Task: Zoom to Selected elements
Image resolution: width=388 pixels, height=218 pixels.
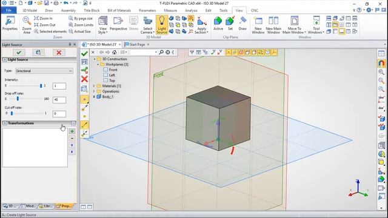Action: pos(50,31)
